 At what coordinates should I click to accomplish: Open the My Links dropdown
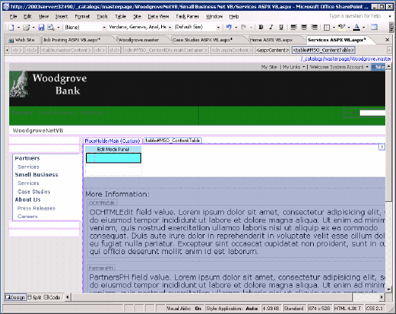pos(294,67)
